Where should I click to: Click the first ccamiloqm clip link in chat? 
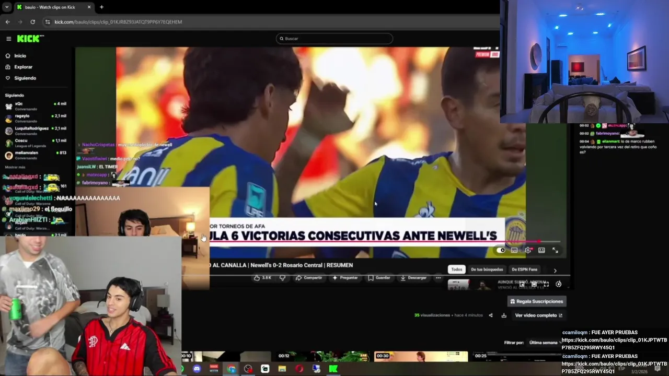point(614,344)
